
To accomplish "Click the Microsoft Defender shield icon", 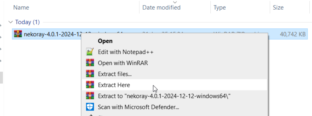I will coord(90,107).
